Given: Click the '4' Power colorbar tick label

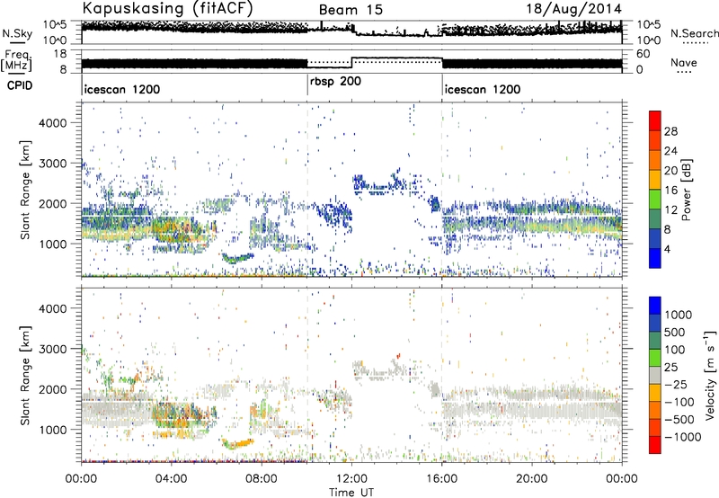Looking at the screenshot, I should tap(667, 249).
